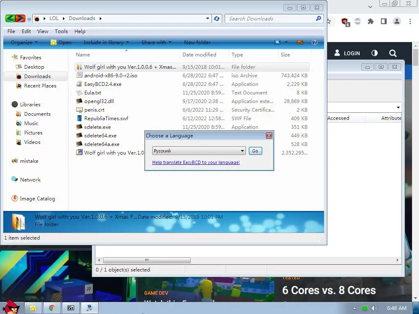Click the orange Forward arrow in Explorer
Screen dimensions: 419x314
(20, 18)
